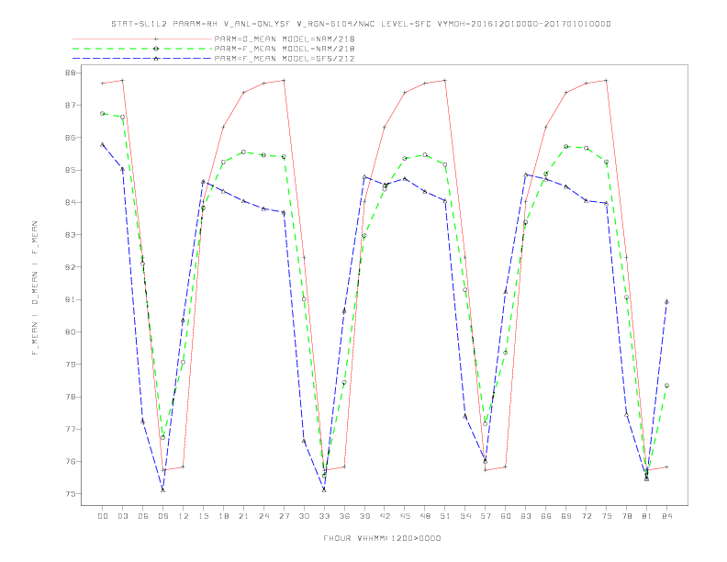Click x-axis tick label 84

coord(666,516)
